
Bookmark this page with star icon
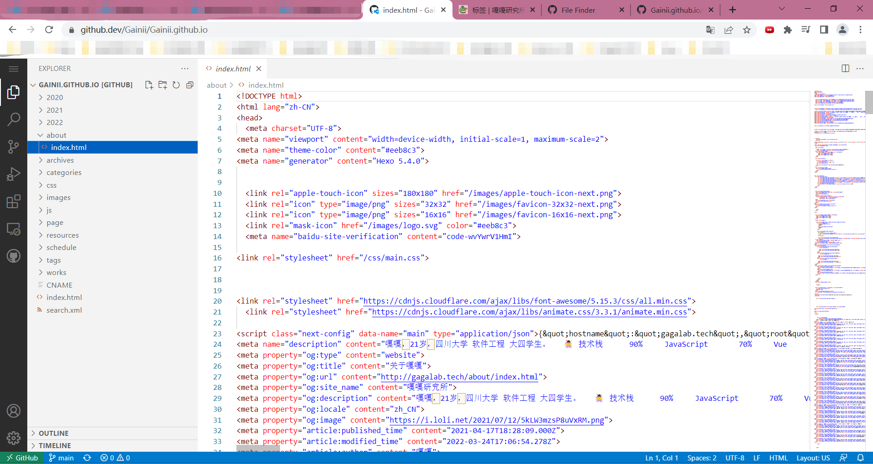(747, 30)
